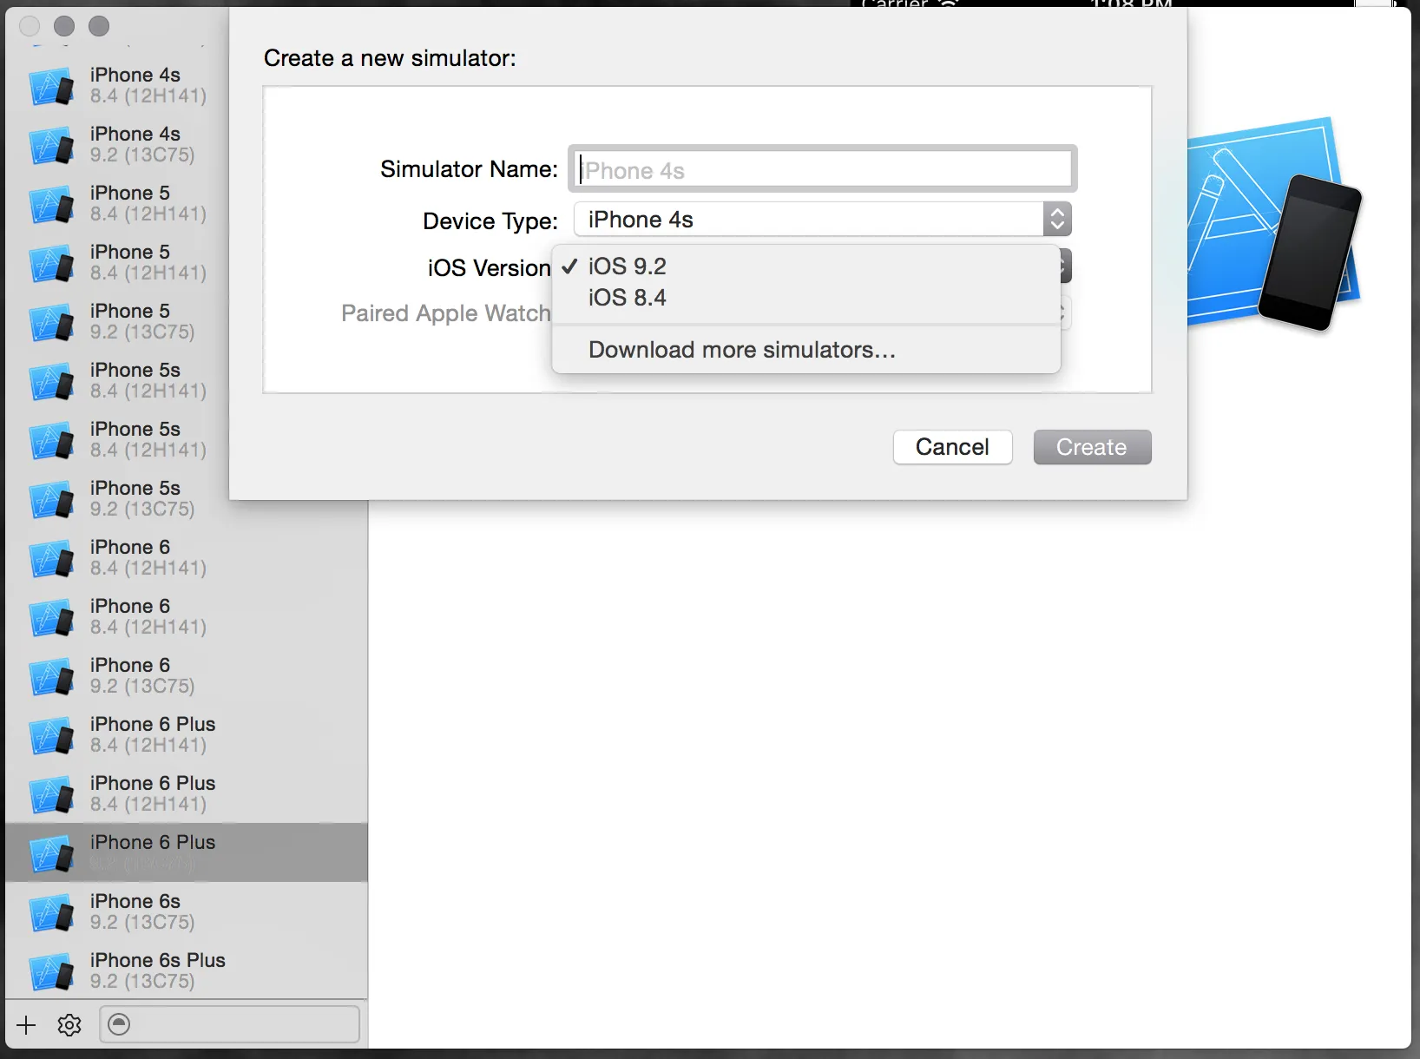
Task: Select the highlighted iPhone 6 Plus row
Action: (187, 852)
